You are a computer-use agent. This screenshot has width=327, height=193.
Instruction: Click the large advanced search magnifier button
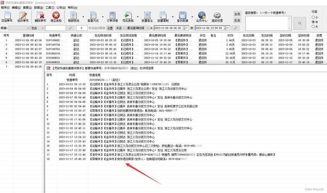(300, 23)
